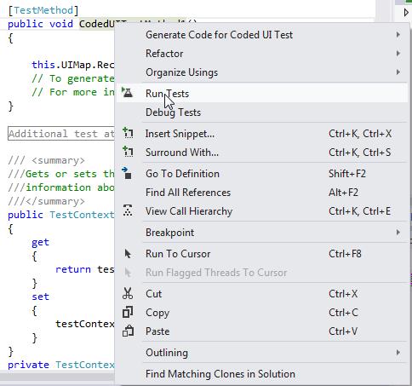Choose Paste from context menu

coord(263,331)
